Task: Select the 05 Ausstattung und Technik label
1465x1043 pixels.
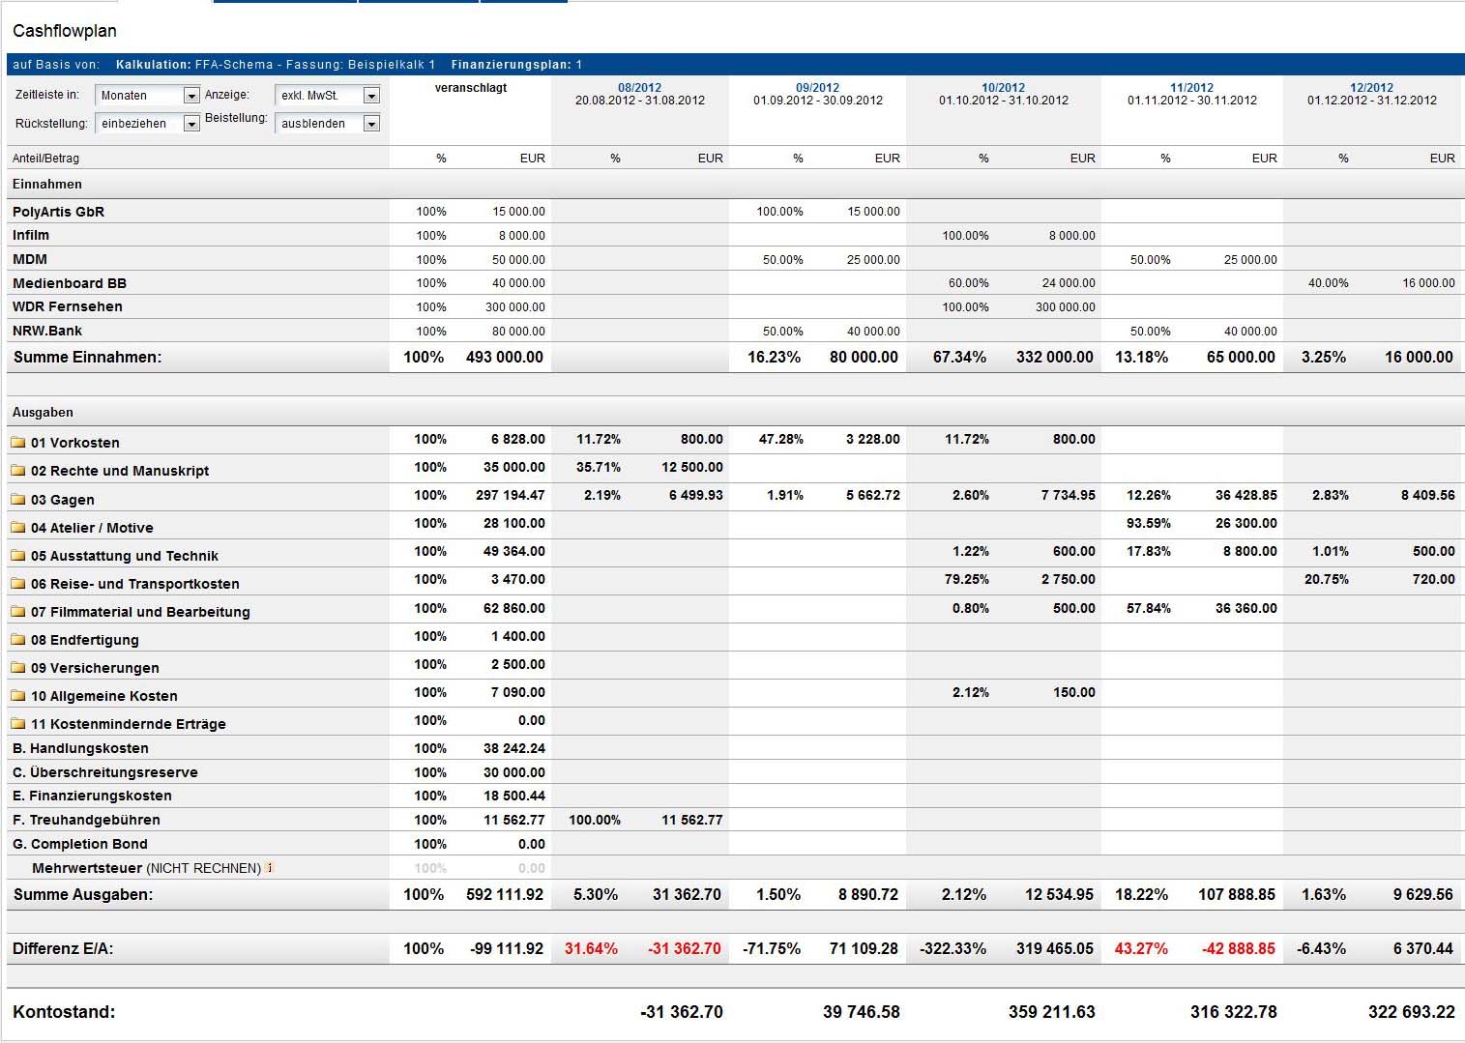Action: (125, 556)
